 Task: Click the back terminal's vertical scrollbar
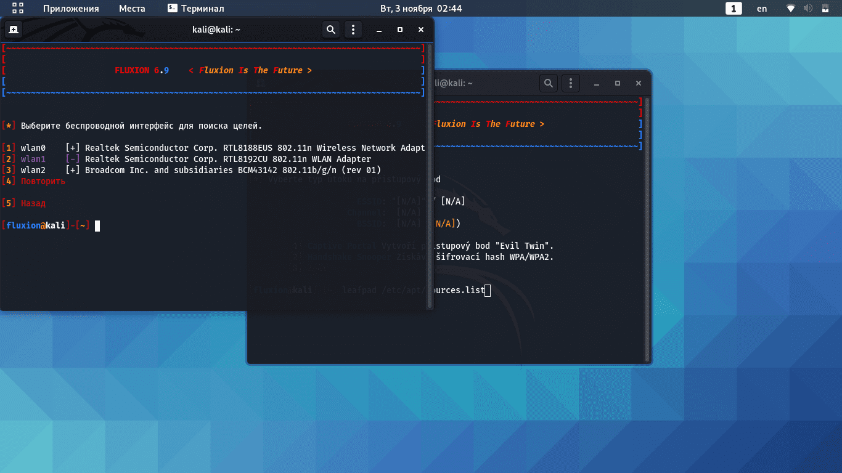coord(647,229)
